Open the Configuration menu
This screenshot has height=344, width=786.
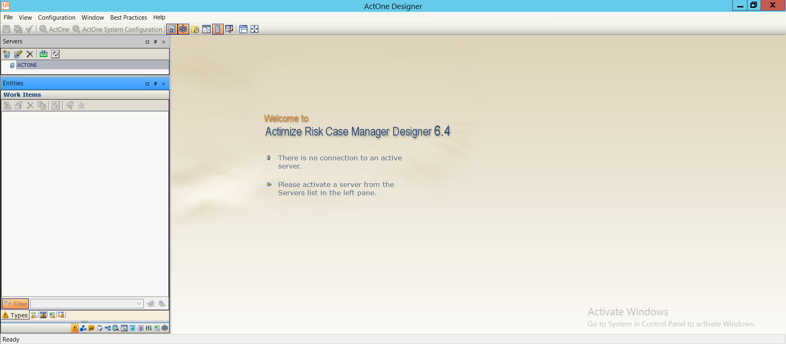[x=57, y=17]
